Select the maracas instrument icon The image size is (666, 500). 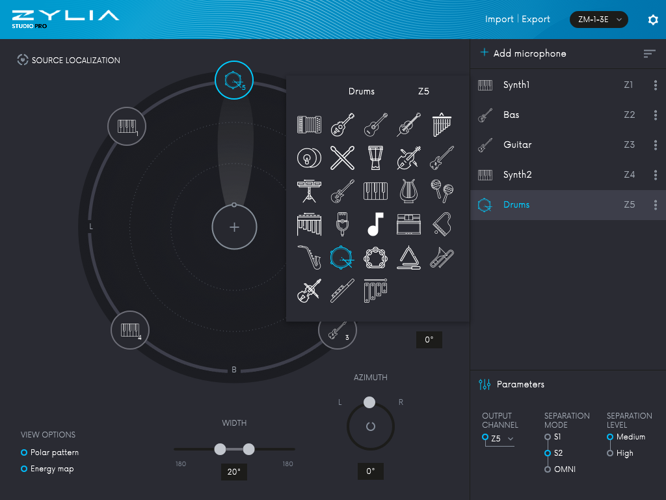pos(442,191)
